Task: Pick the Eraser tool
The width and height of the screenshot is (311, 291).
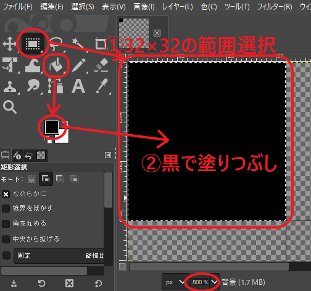Action: [101, 65]
